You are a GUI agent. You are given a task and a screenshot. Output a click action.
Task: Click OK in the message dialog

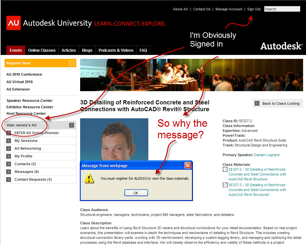pyautogui.click(x=136, y=193)
